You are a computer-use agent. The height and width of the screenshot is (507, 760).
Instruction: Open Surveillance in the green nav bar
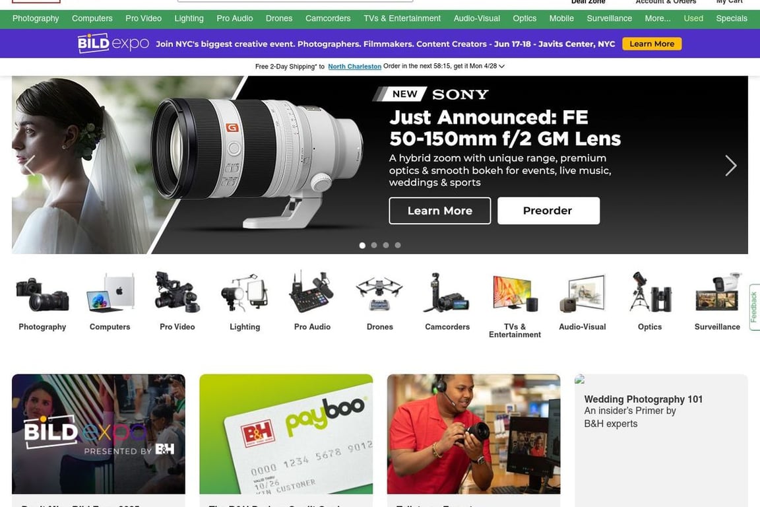(610, 18)
